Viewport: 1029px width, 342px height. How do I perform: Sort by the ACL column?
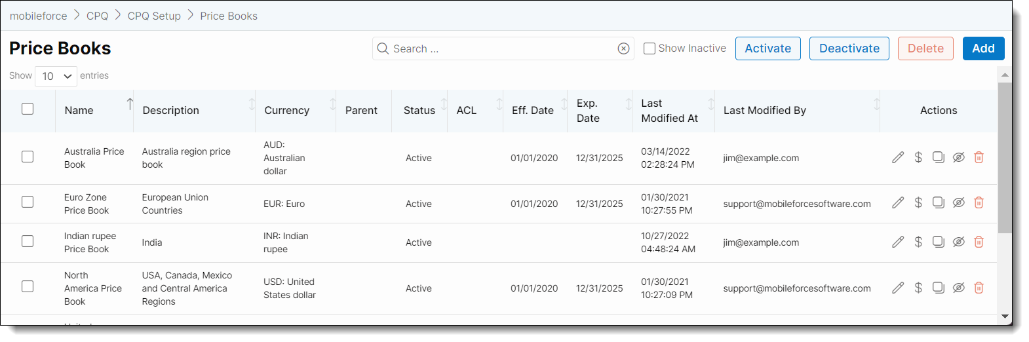499,104
